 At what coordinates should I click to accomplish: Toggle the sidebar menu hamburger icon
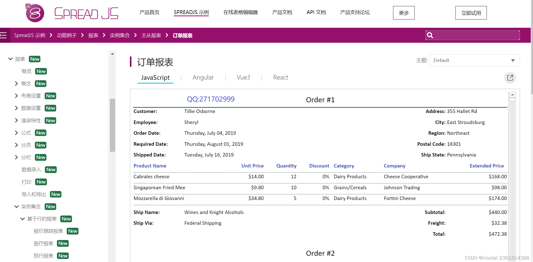point(4,35)
